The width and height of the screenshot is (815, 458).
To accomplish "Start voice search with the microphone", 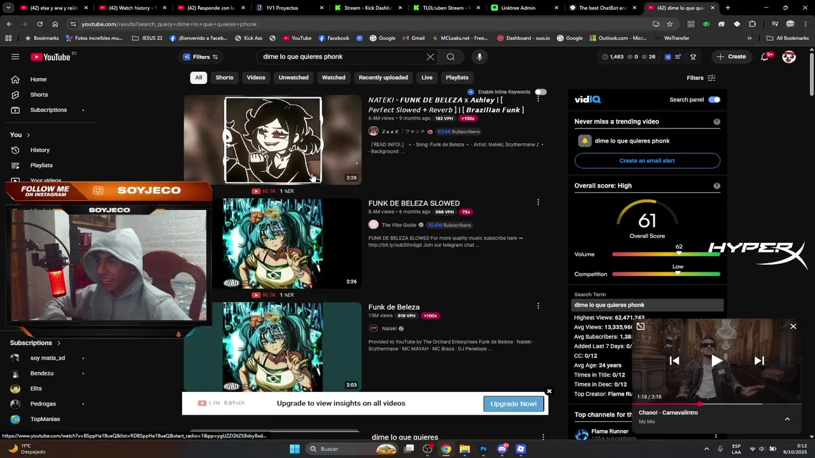I will (x=479, y=57).
